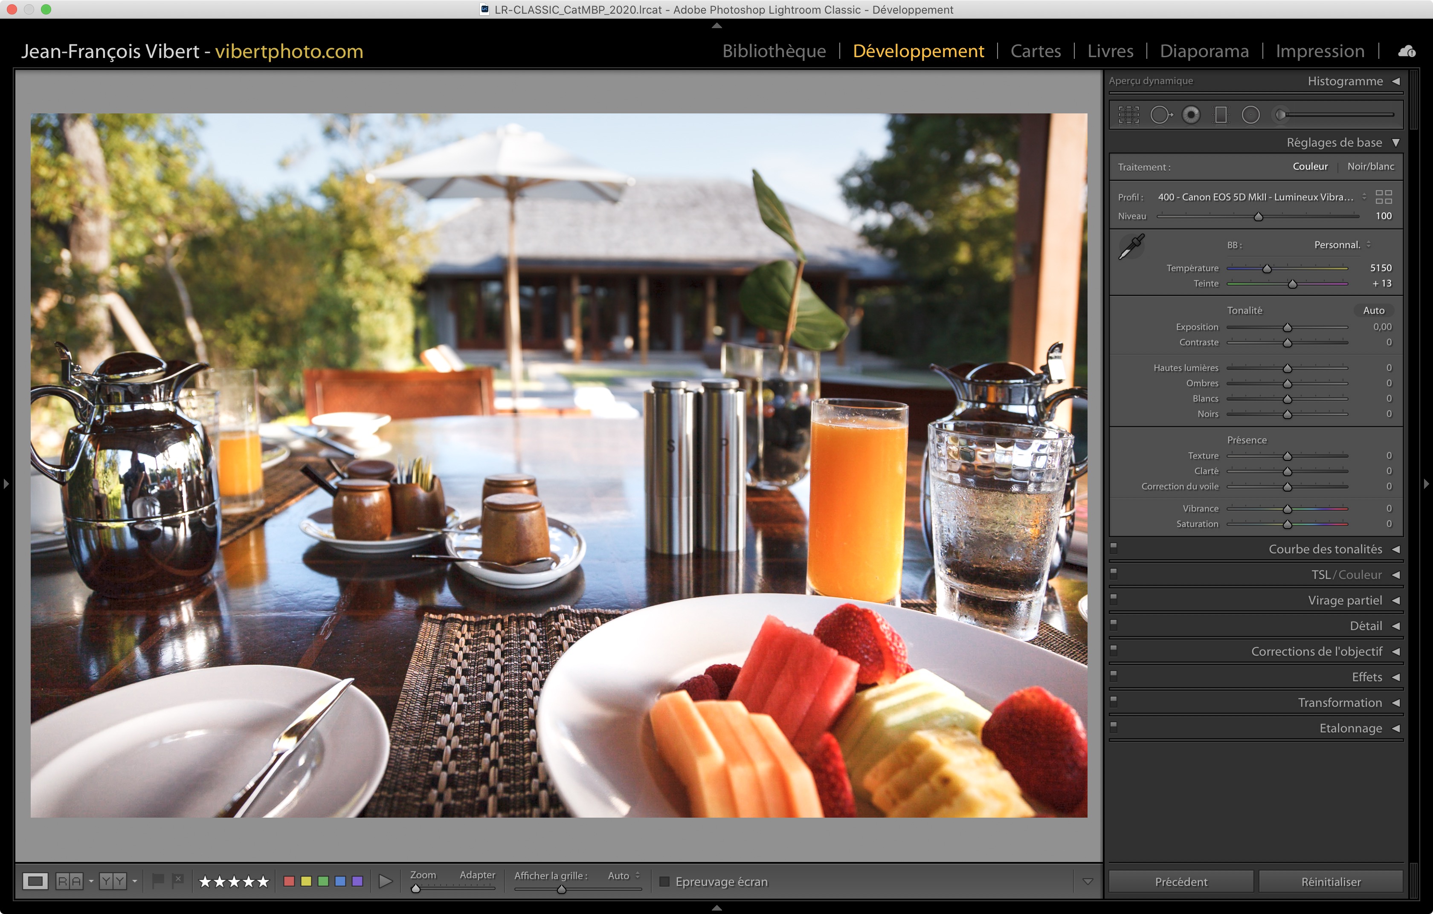Switch treatment to Noir/blanc
Viewport: 1433px width, 914px height.
tap(1370, 167)
